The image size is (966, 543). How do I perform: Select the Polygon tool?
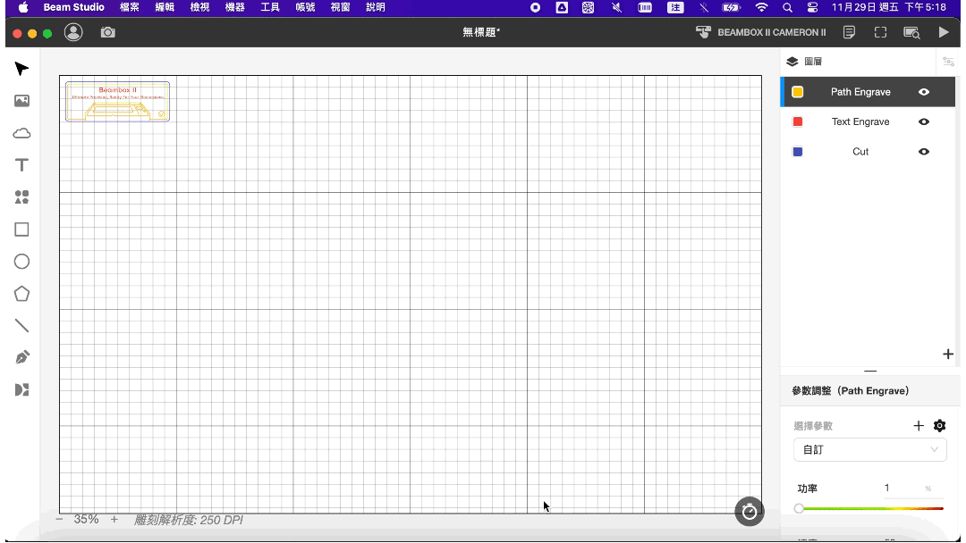coord(21,293)
